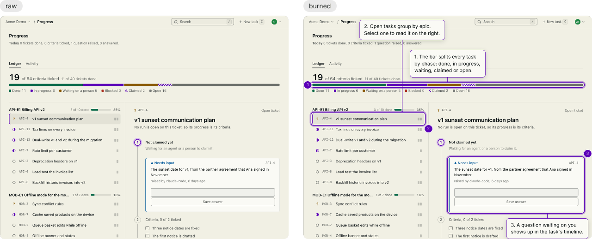Screen dimensions: 592x239
Task: Click the answer input box in burned panel
Action: [x=516, y=192]
